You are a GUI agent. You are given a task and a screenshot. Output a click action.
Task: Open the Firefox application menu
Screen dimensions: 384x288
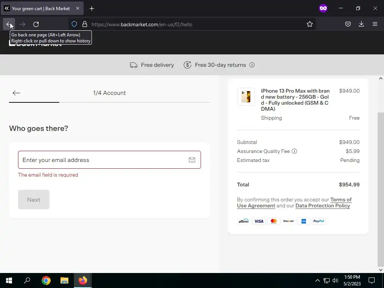[x=375, y=24]
